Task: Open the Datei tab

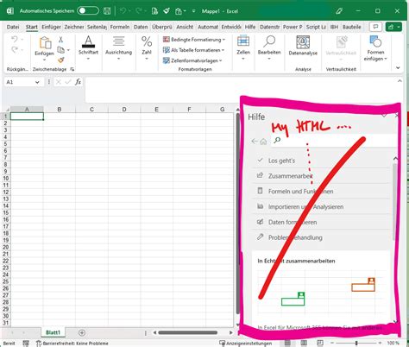Action: tap(13, 27)
